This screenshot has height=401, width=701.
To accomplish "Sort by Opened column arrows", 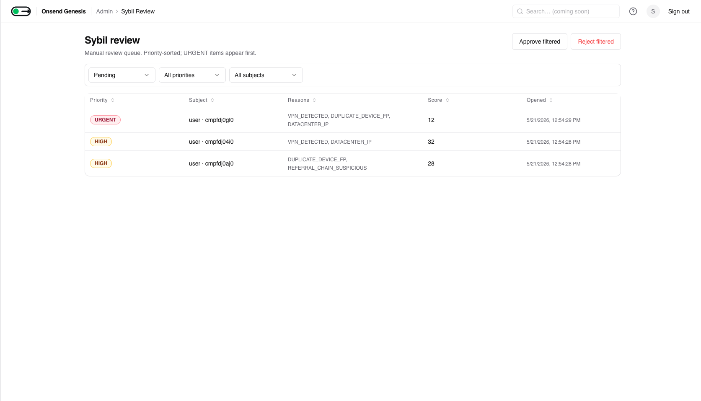I will coord(551,100).
